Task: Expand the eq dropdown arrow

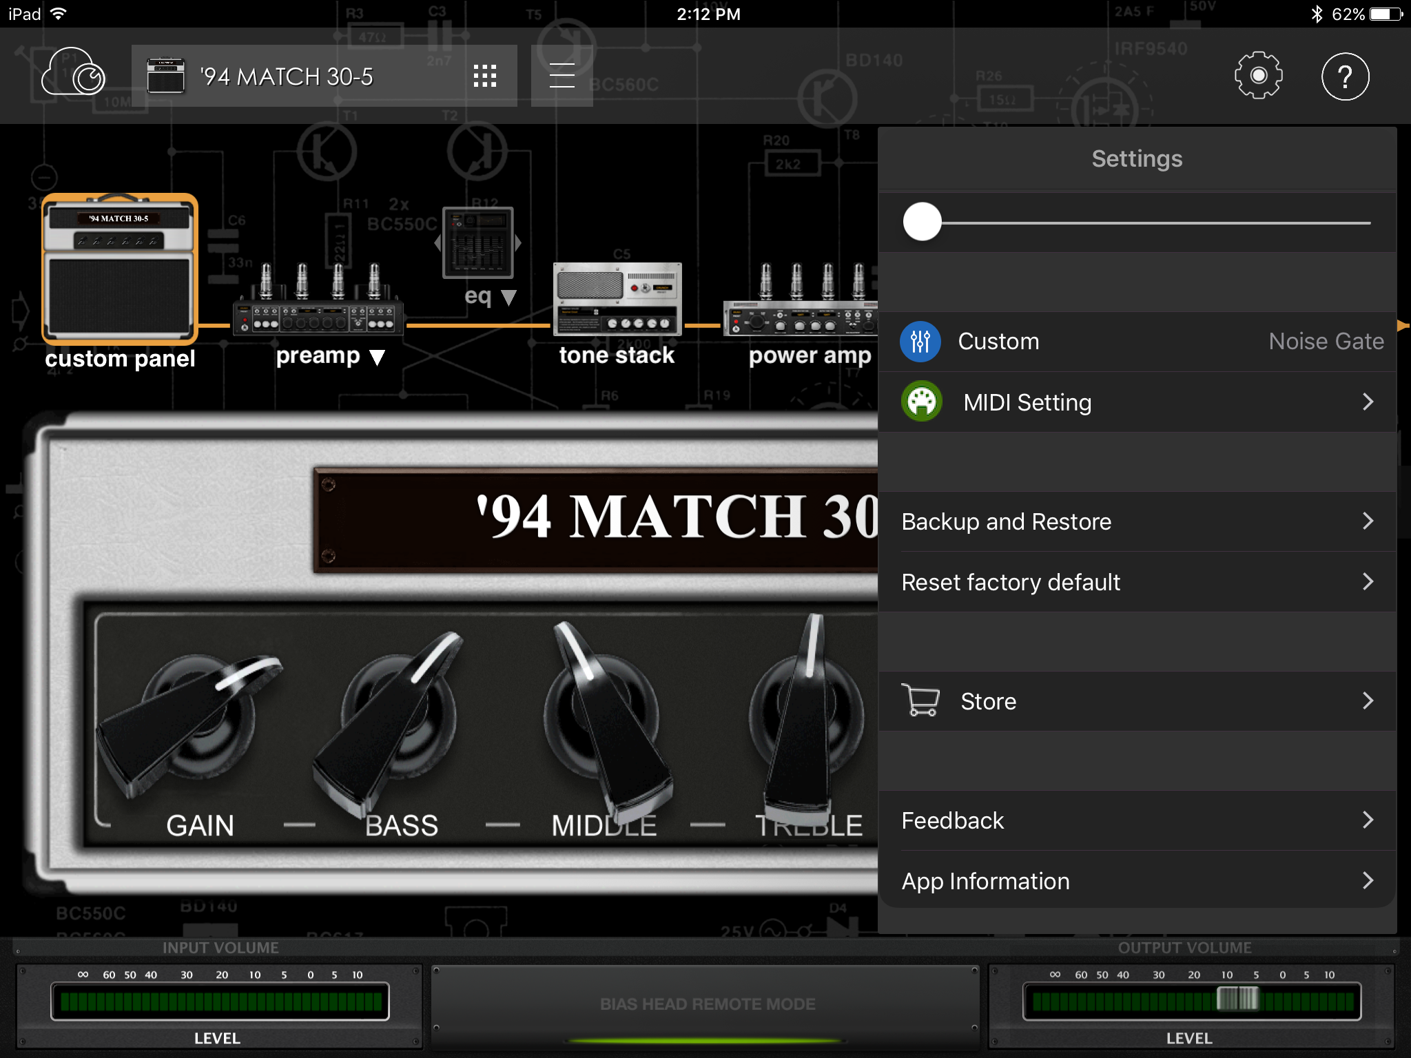Action: [x=508, y=298]
